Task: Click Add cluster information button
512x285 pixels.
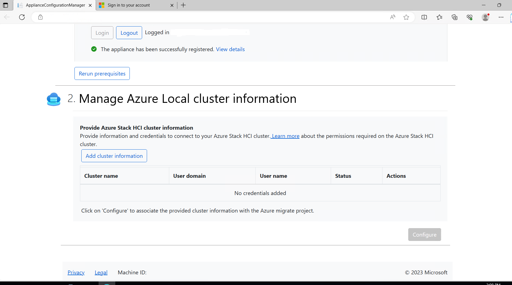Action: click(114, 156)
